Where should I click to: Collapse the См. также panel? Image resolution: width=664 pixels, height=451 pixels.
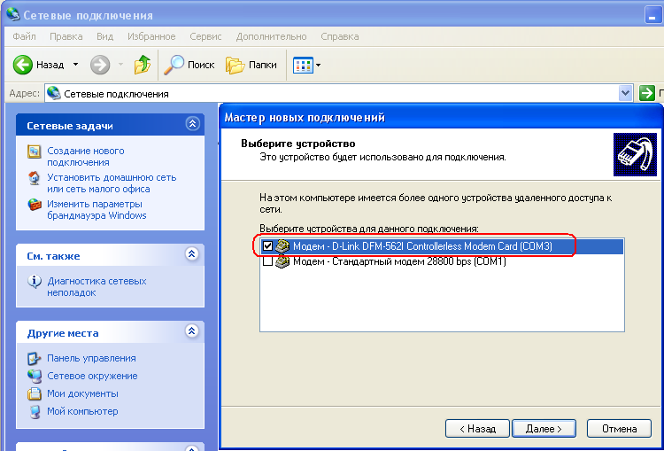192,254
